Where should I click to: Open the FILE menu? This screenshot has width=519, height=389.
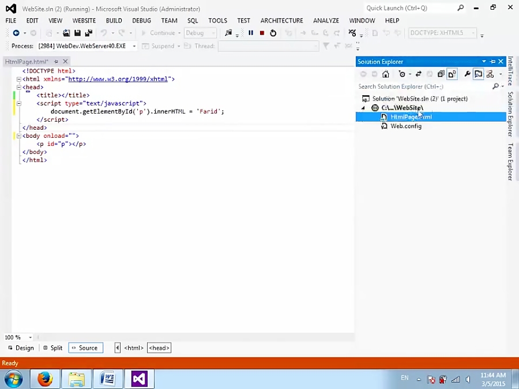coord(10,21)
